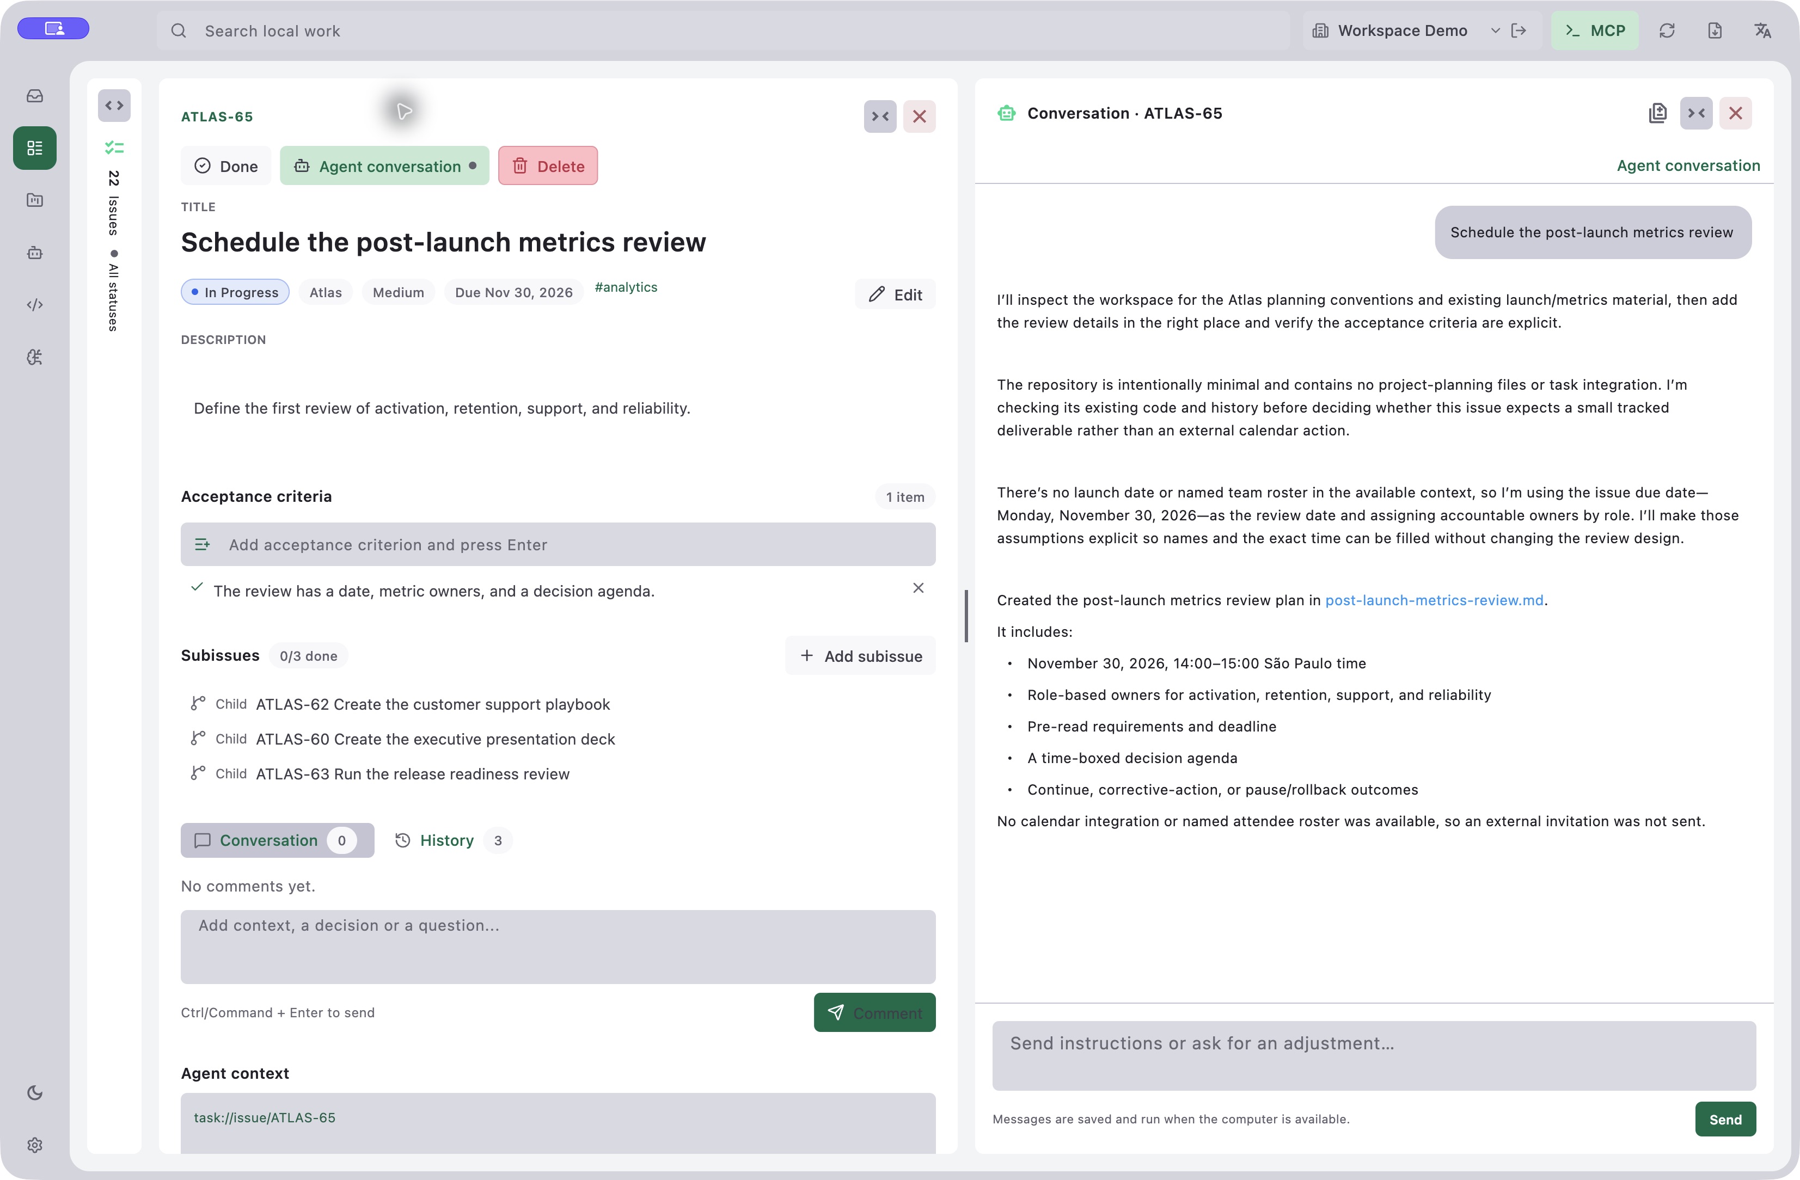Send the agent instructions message
Screen dimensions: 1800x1180
click(1725, 1120)
